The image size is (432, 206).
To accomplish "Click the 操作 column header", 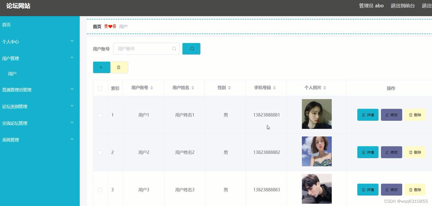I will point(391,88).
